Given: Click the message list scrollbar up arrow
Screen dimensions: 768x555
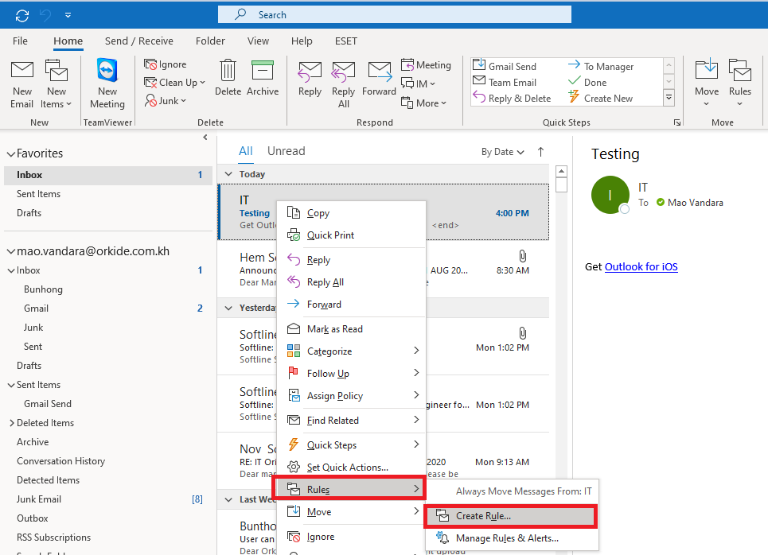Looking at the screenshot, I should [x=561, y=171].
